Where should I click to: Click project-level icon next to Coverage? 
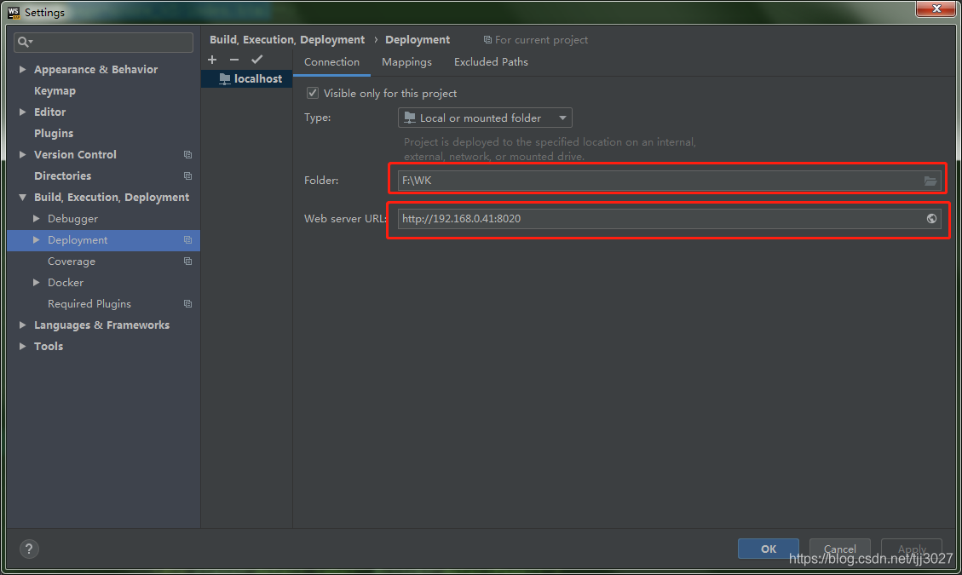pyautogui.click(x=187, y=262)
